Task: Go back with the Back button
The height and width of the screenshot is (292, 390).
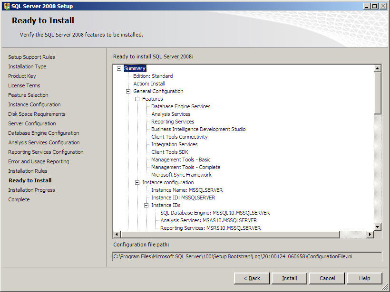Action: [x=252, y=278]
